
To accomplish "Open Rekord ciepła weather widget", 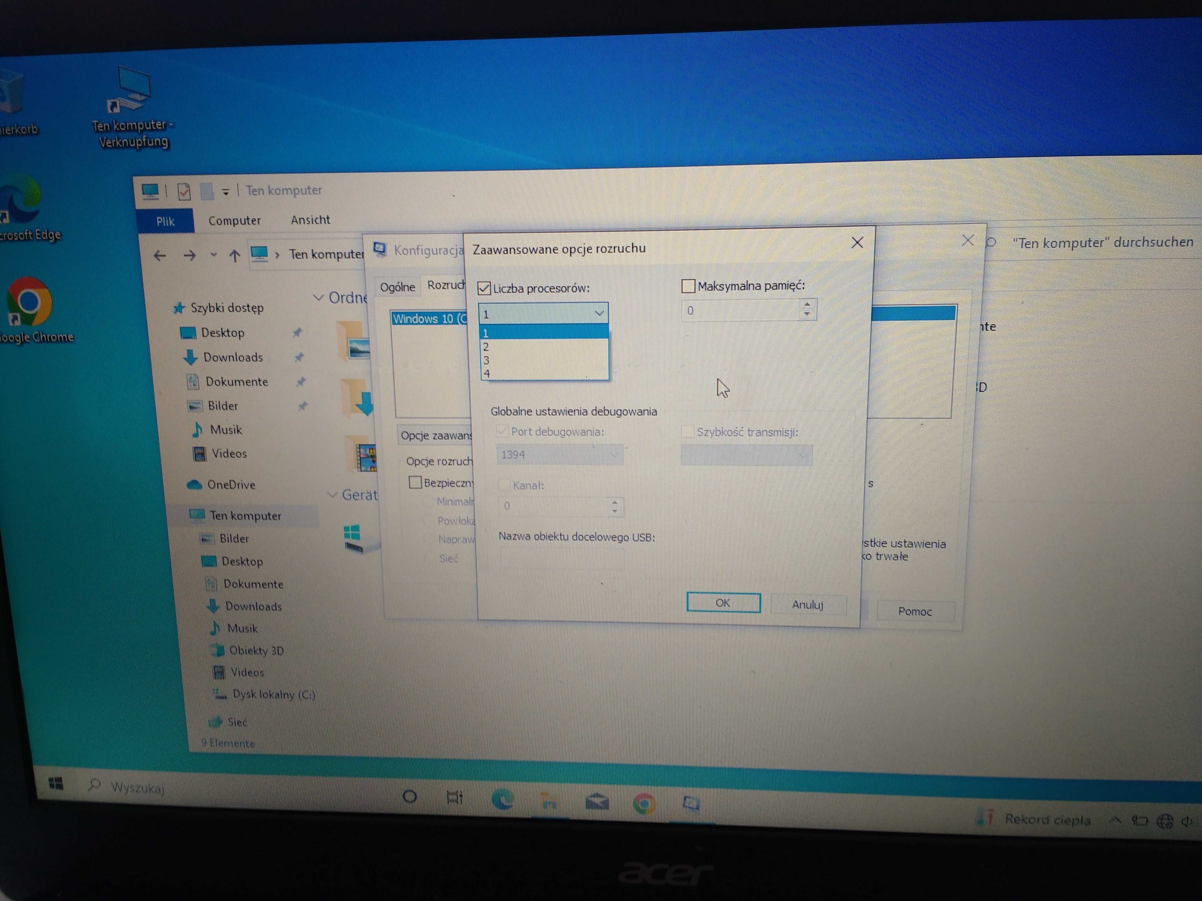I will [x=1033, y=818].
